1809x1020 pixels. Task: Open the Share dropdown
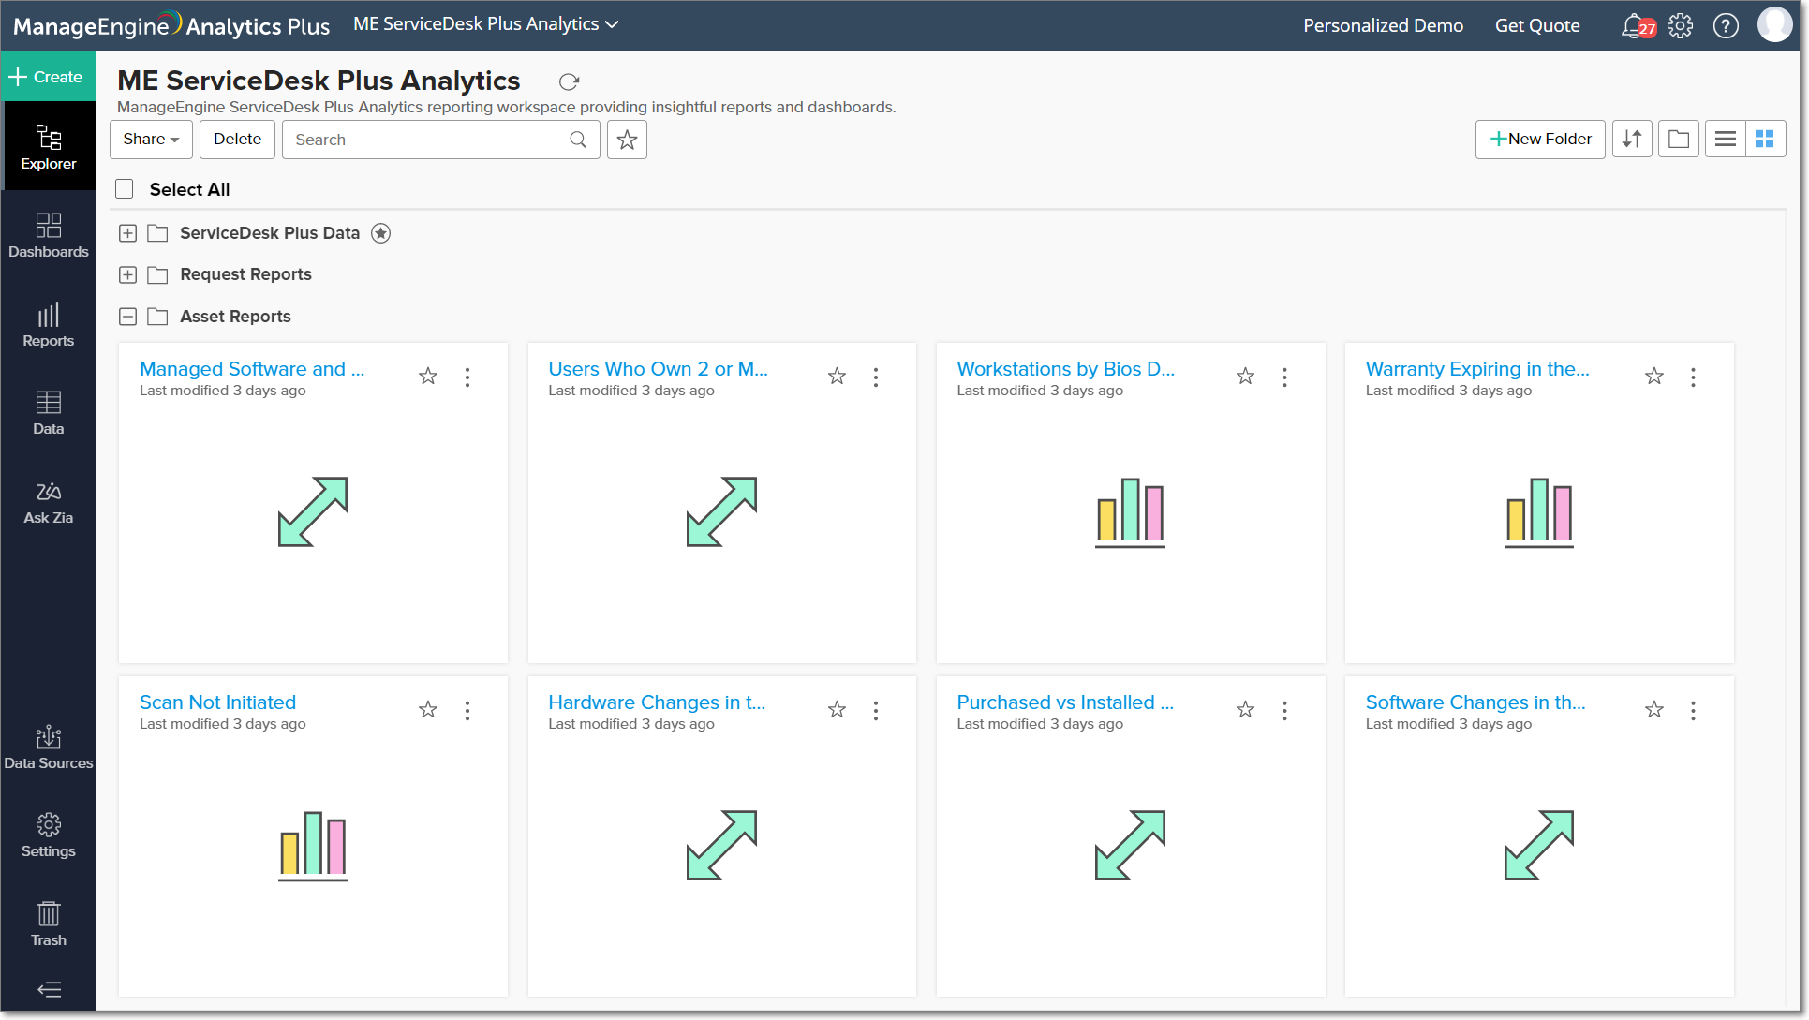pyautogui.click(x=151, y=140)
